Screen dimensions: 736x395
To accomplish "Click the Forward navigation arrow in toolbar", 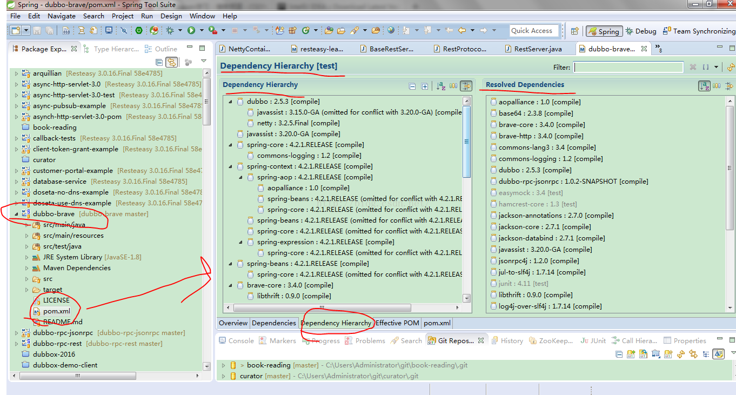I will point(484,31).
